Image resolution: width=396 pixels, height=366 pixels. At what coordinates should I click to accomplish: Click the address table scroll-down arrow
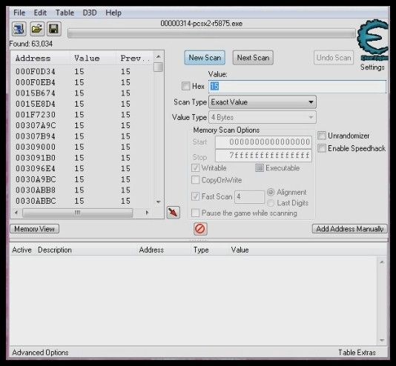(382, 341)
